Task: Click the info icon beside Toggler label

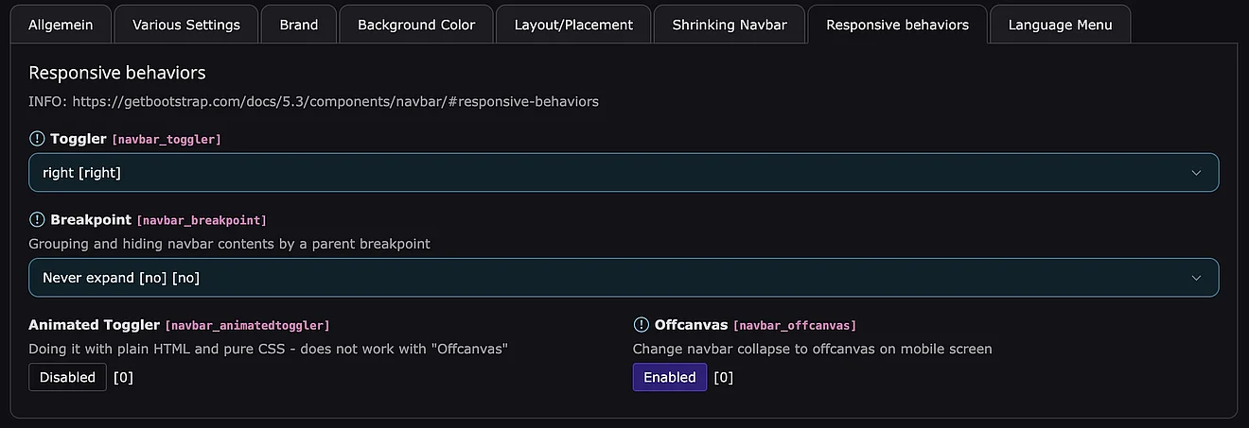Action: [37, 139]
